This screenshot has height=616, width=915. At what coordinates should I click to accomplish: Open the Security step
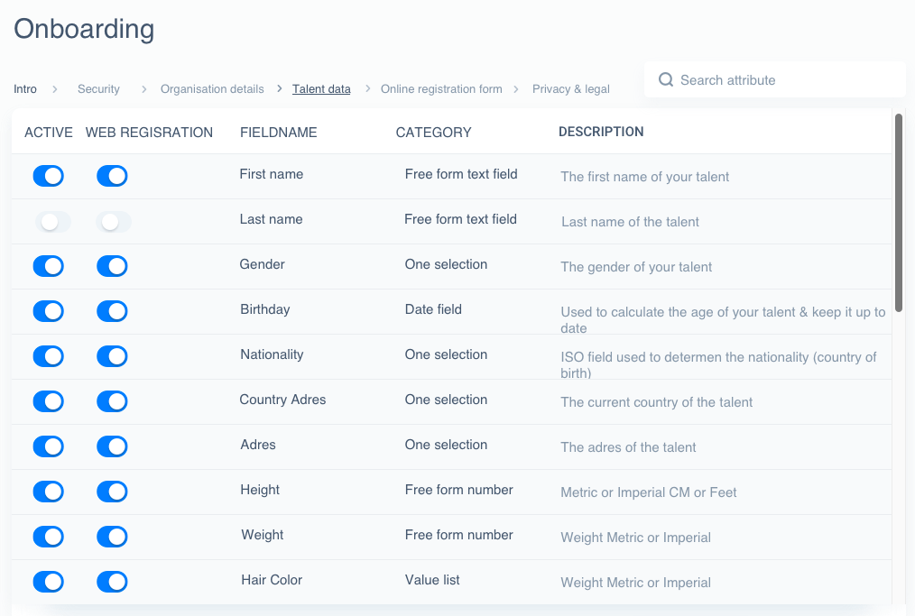(98, 89)
